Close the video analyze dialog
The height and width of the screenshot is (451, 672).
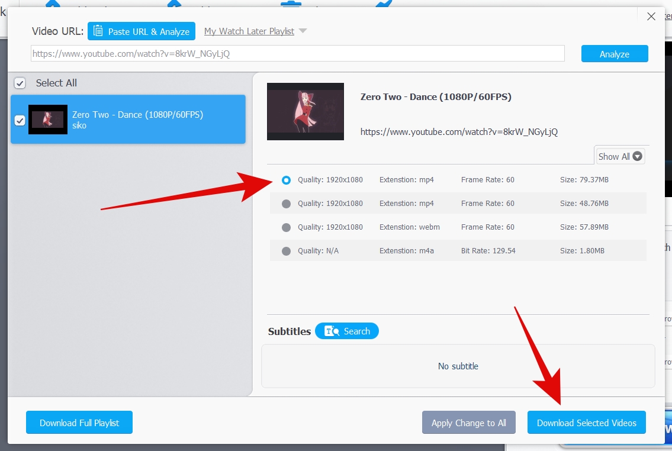tap(651, 16)
